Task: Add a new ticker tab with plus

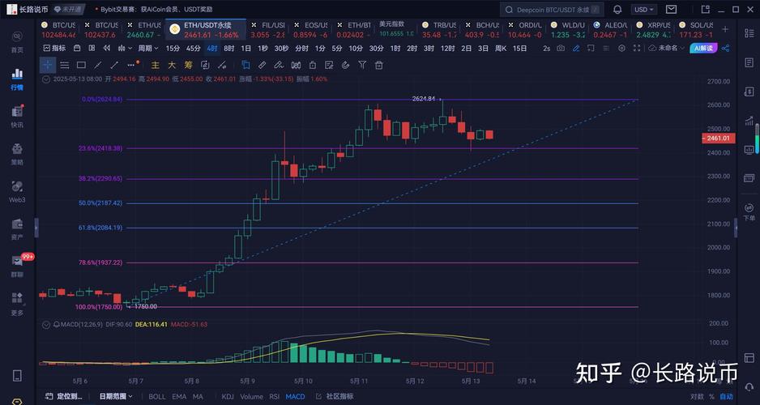Action: (725, 29)
